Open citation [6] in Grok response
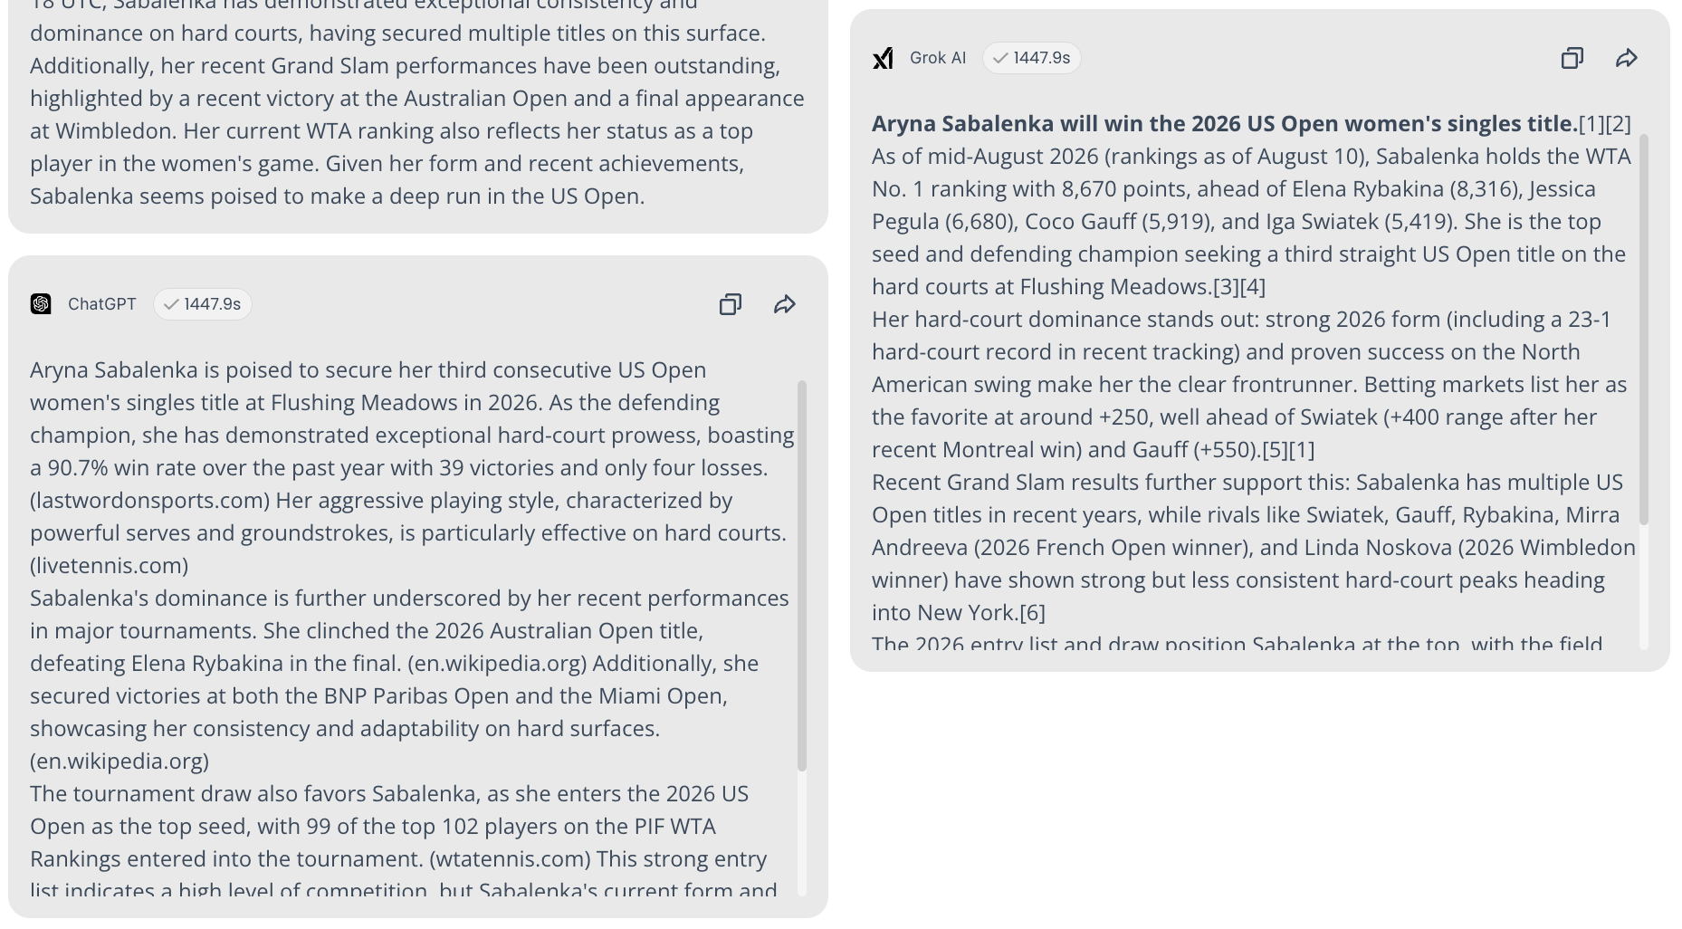The image size is (1682, 929). point(1032,613)
